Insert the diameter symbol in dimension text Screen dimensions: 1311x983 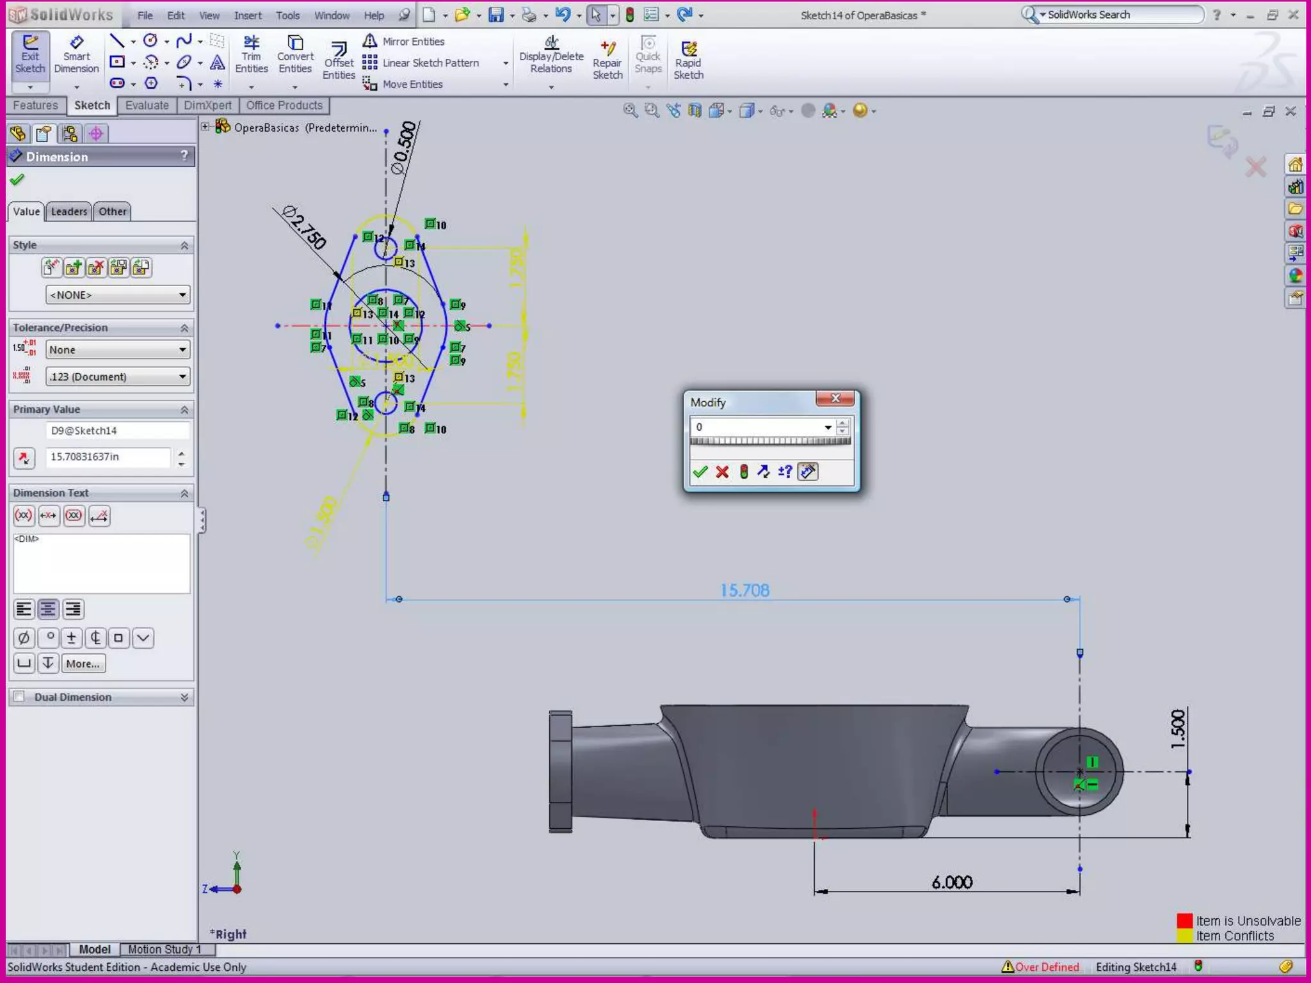[x=24, y=637]
